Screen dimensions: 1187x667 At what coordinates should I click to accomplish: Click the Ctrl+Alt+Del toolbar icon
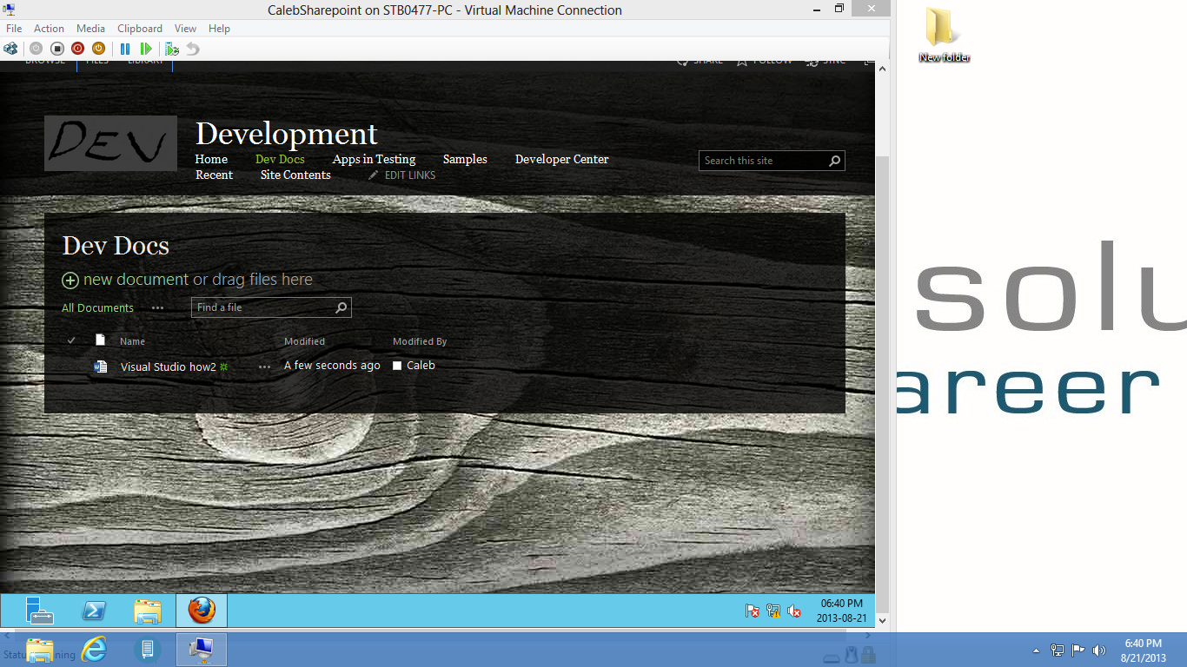[10, 49]
